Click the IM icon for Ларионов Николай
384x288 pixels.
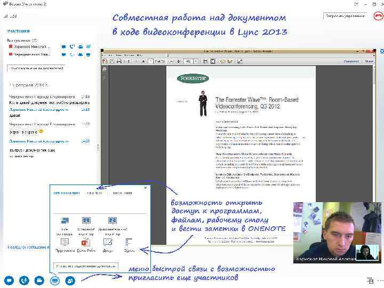pos(63,46)
